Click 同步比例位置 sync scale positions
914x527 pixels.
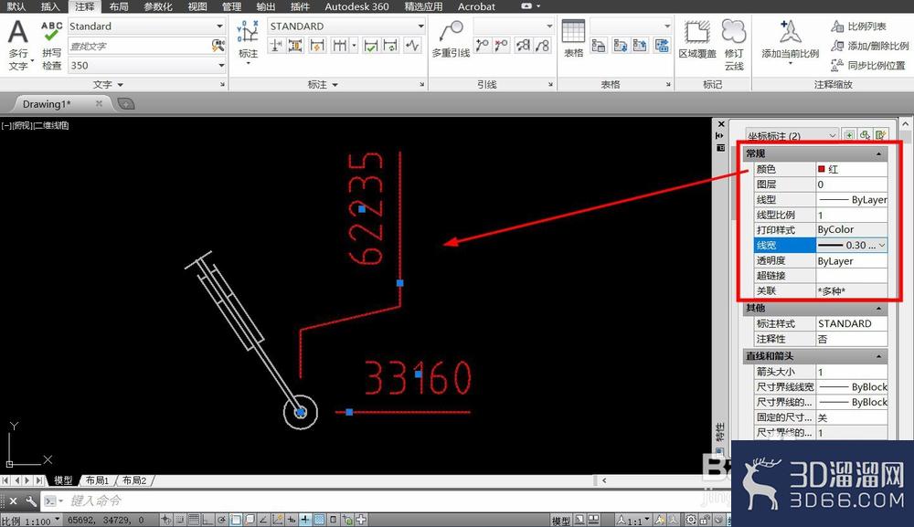pos(868,65)
